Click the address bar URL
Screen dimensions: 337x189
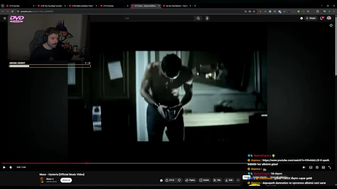37,11
